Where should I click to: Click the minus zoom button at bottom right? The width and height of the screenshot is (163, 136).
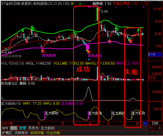[x=155, y=128]
